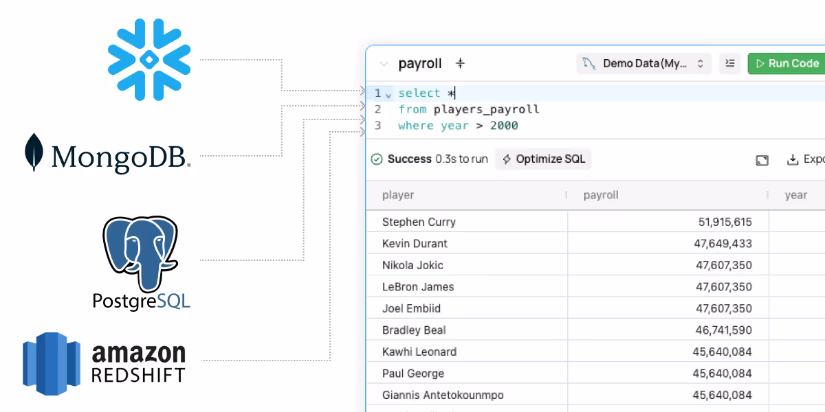This screenshot has width=825, height=412.
Task: Click the year column header
Action: 797,195
